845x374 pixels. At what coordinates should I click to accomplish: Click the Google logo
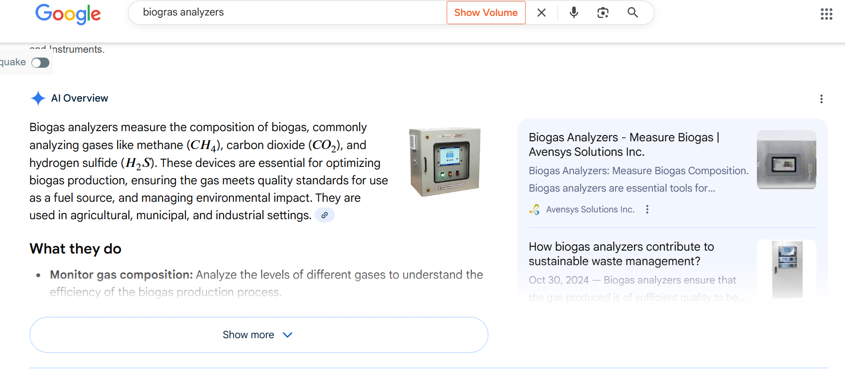coord(68,14)
